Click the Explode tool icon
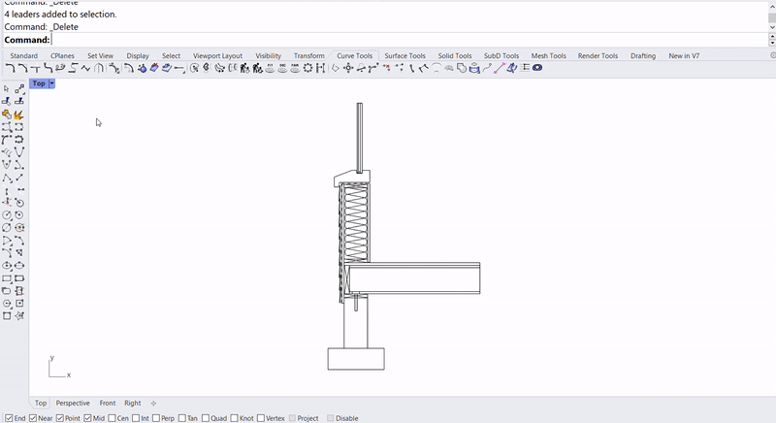This screenshot has width=776, height=423. pos(19,114)
